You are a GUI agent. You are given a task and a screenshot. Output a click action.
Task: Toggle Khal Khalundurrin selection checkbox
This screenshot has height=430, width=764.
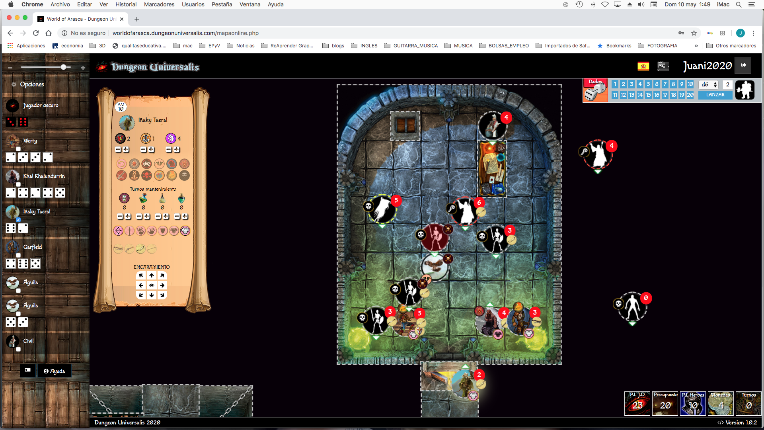(x=18, y=184)
